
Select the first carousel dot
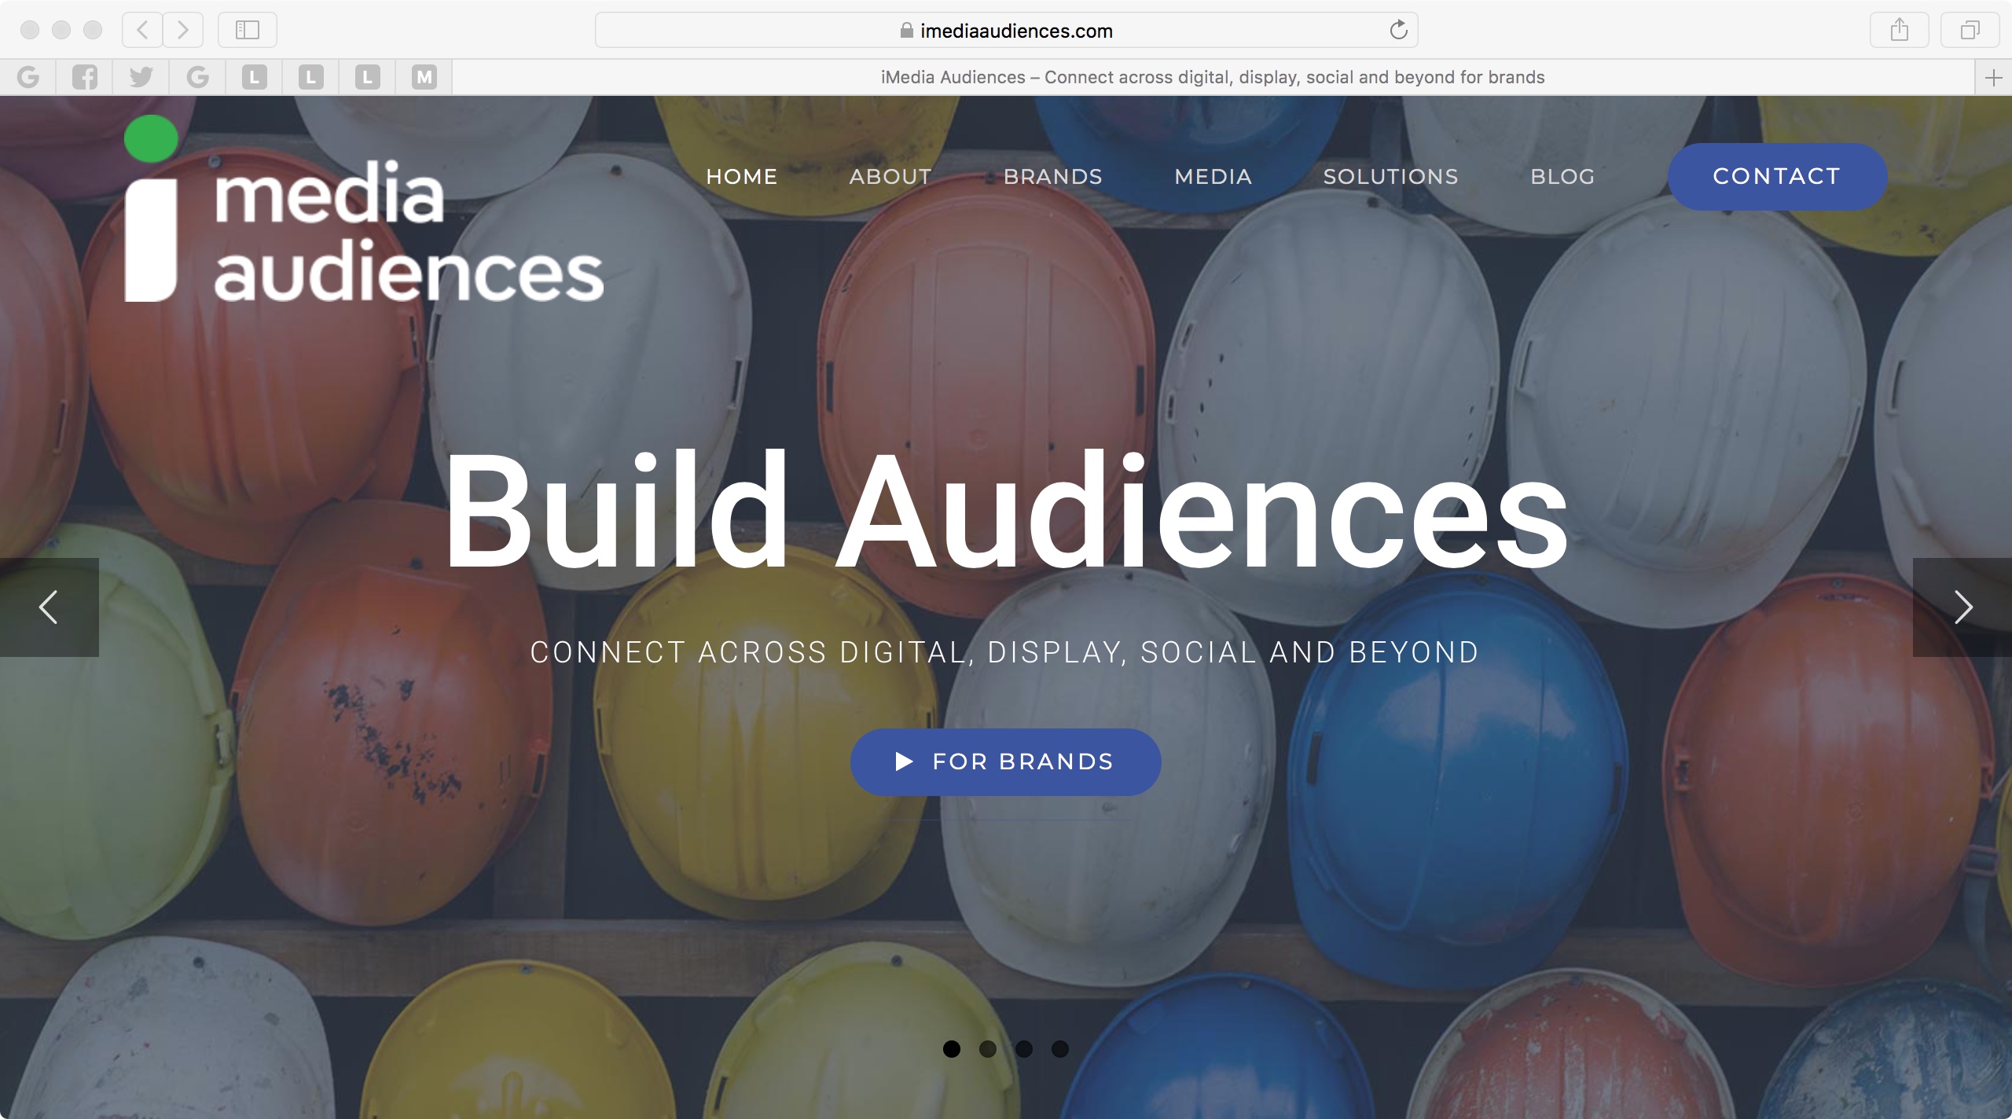(x=952, y=1049)
